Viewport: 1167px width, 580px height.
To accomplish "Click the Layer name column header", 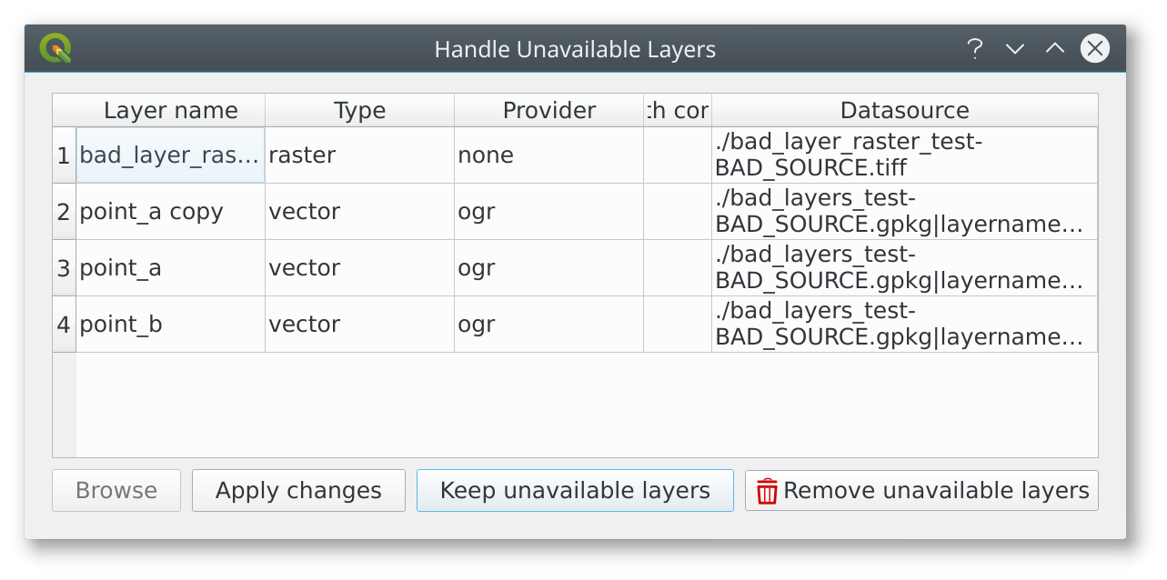I will 170,110.
